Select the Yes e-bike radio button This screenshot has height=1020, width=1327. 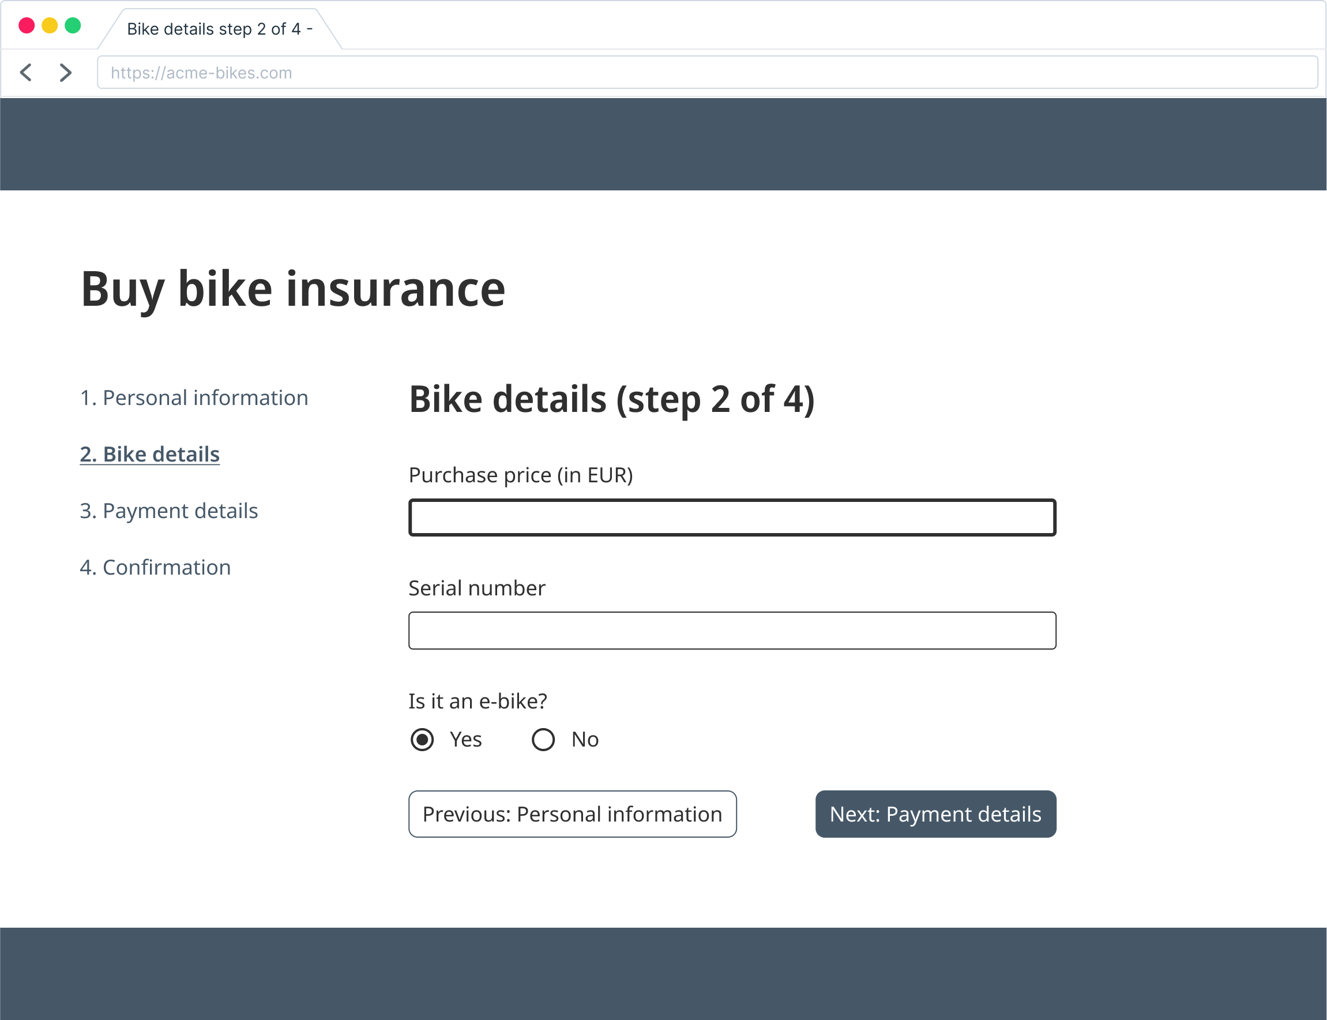click(423, 740)
